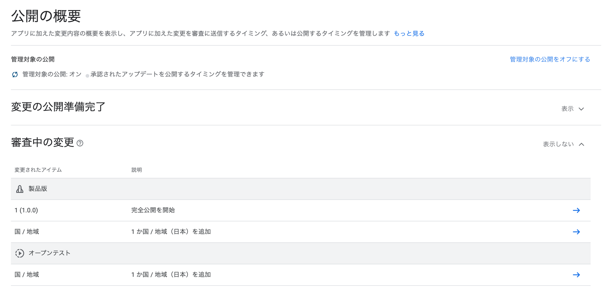Click the 製品版 section header label

point(38,189)
